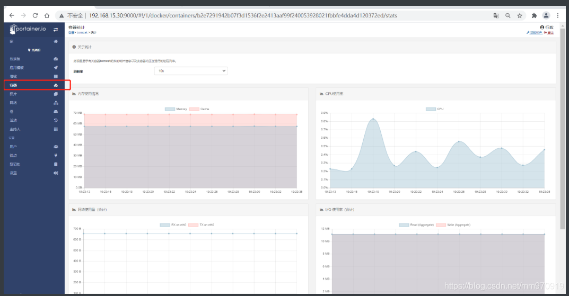Click the tomcat breadcrumb link
The height and width of the screenshot is (296, 569).
tap(82, 33)
